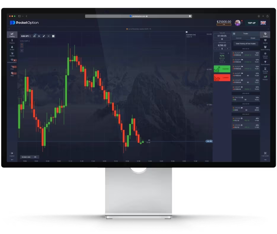Click the amount $298.02 field

pos(222,45)
